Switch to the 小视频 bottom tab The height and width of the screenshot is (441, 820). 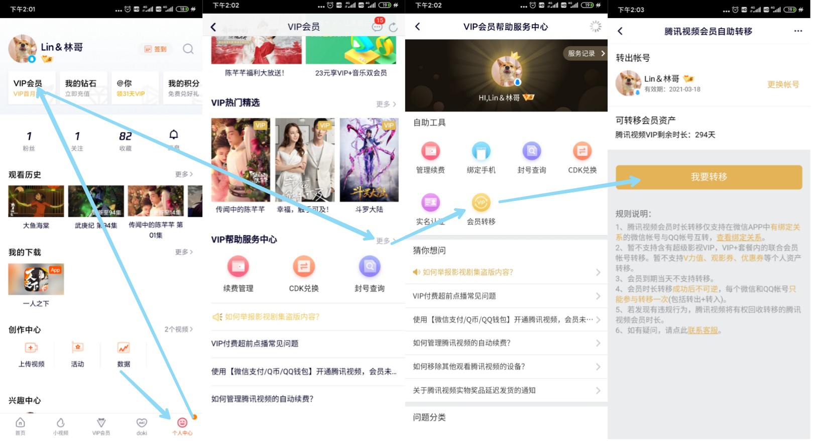point(61,426)
